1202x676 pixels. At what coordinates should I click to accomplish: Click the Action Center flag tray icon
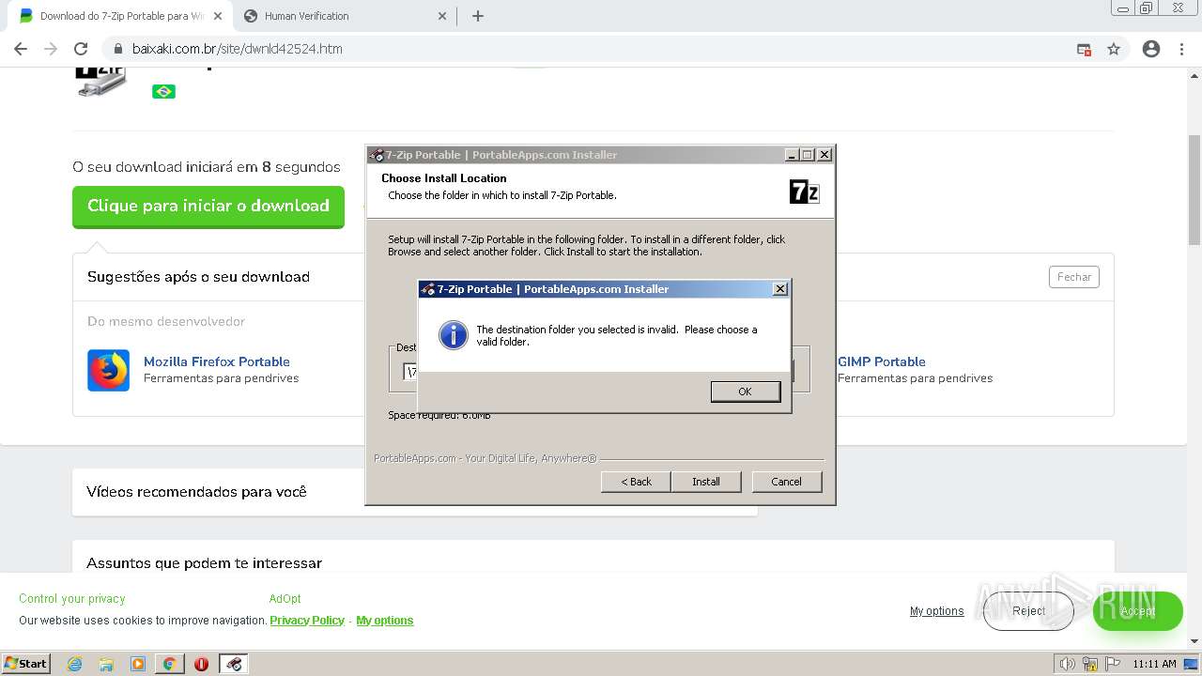coord(1111,664)
